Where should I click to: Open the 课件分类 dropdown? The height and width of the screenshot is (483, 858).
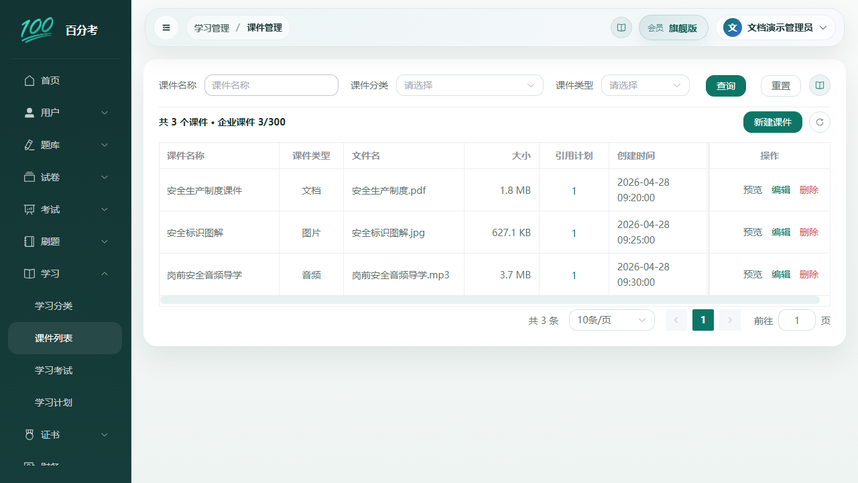tap(470, 85)
